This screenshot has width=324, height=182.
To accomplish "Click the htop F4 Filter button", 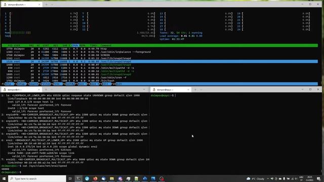I will click(x=45, y=84).
